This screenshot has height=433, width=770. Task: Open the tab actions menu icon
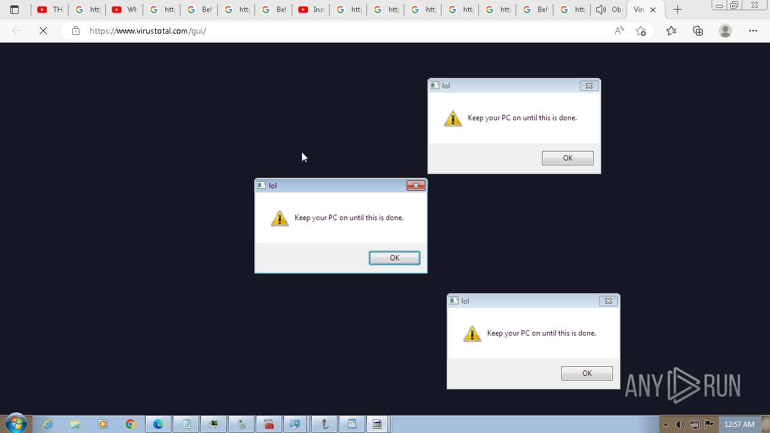point(14,10)
